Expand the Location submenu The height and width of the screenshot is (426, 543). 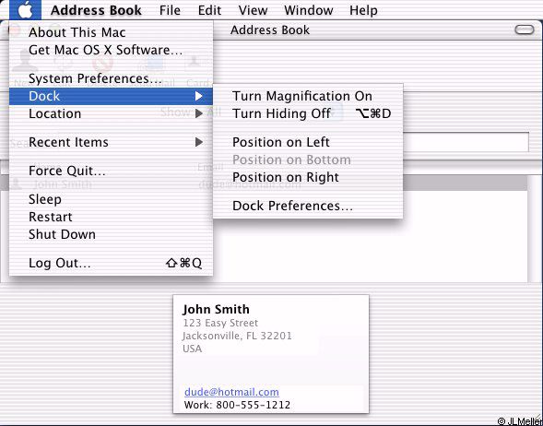(111, 113)
